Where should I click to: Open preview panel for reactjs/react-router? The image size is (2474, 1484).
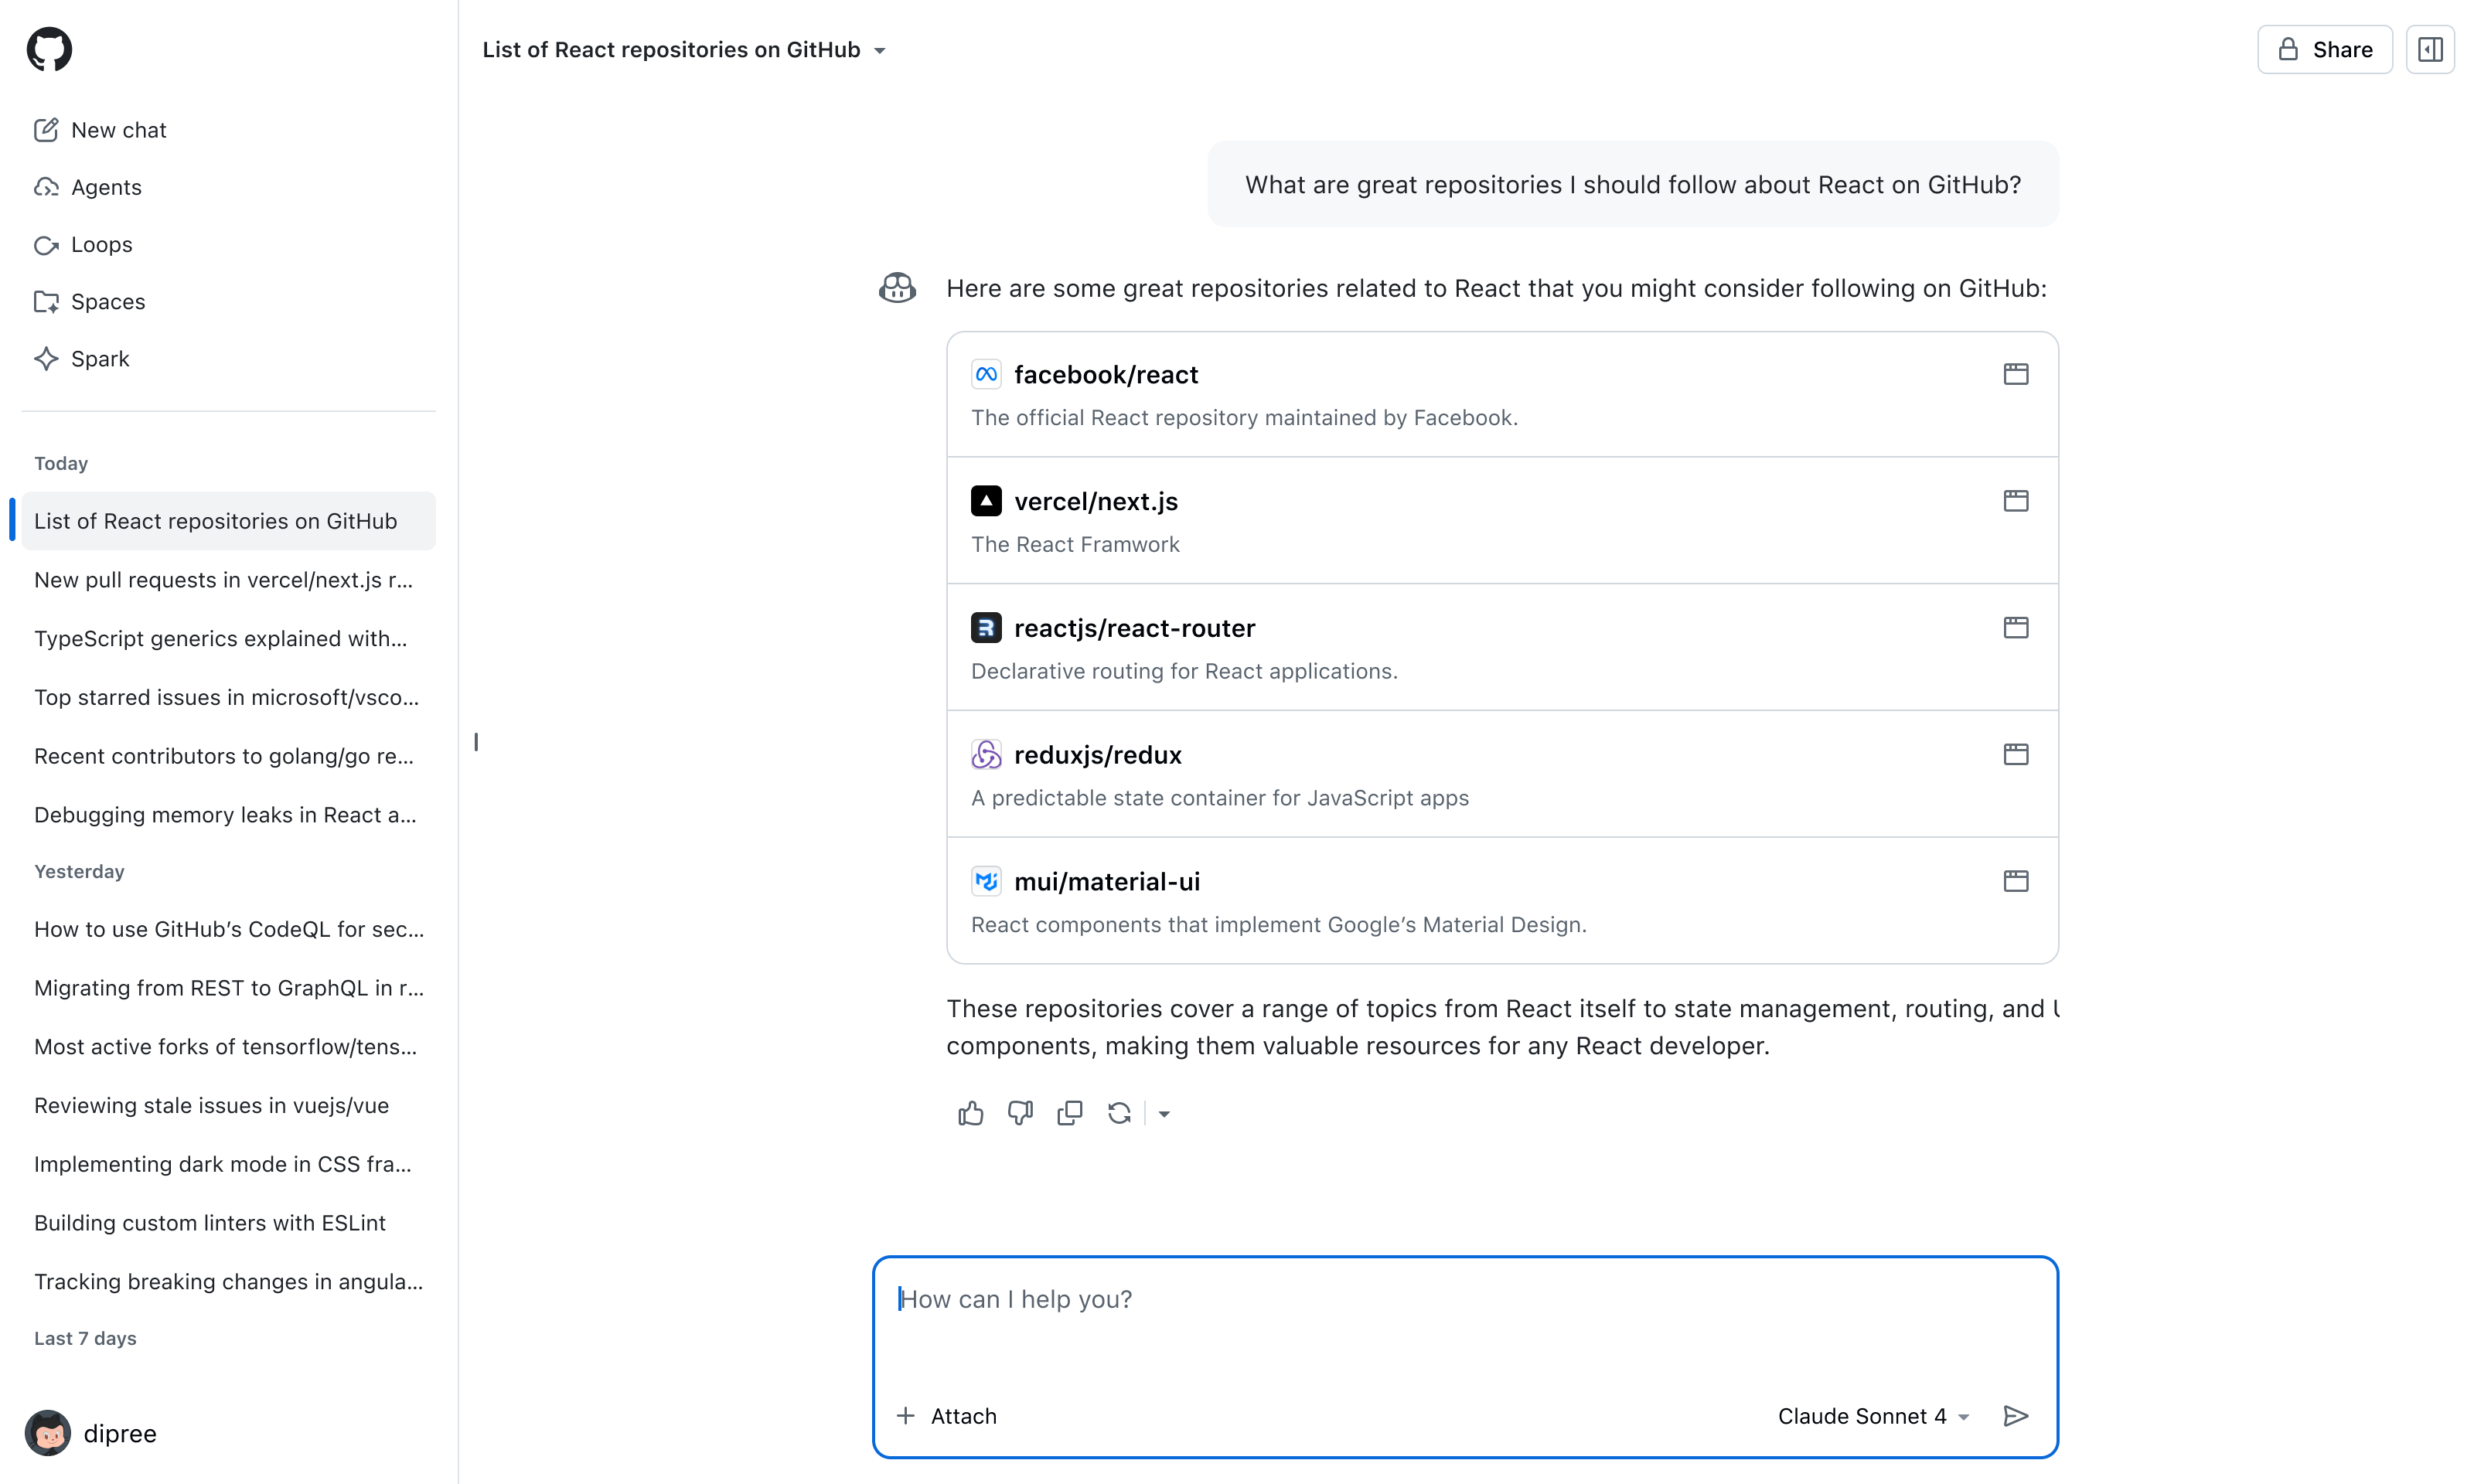pyautogui.click(x=2016, y=628)
